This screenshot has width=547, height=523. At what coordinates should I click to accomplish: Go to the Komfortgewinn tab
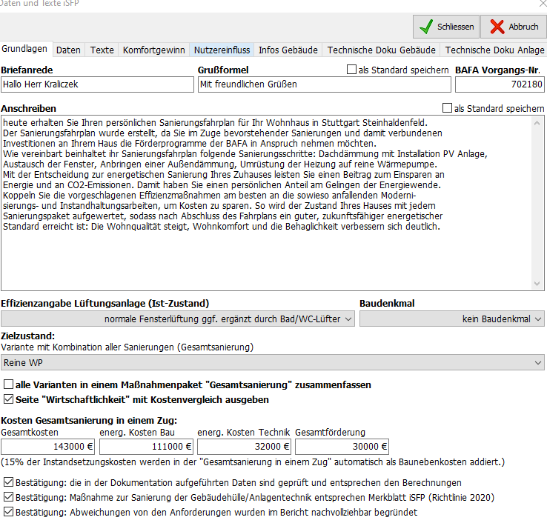tap(153, 50)
